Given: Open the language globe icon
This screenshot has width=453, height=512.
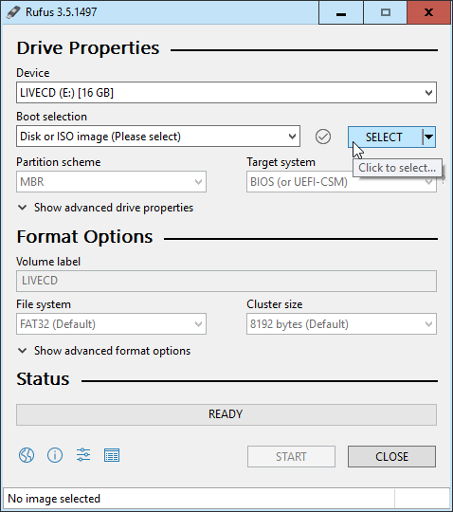Looking at the screenshot, I should tap(27, 455).
